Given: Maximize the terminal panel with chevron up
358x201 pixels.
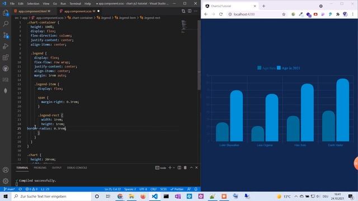Looking at the screenshot, I should pos(191,167).
